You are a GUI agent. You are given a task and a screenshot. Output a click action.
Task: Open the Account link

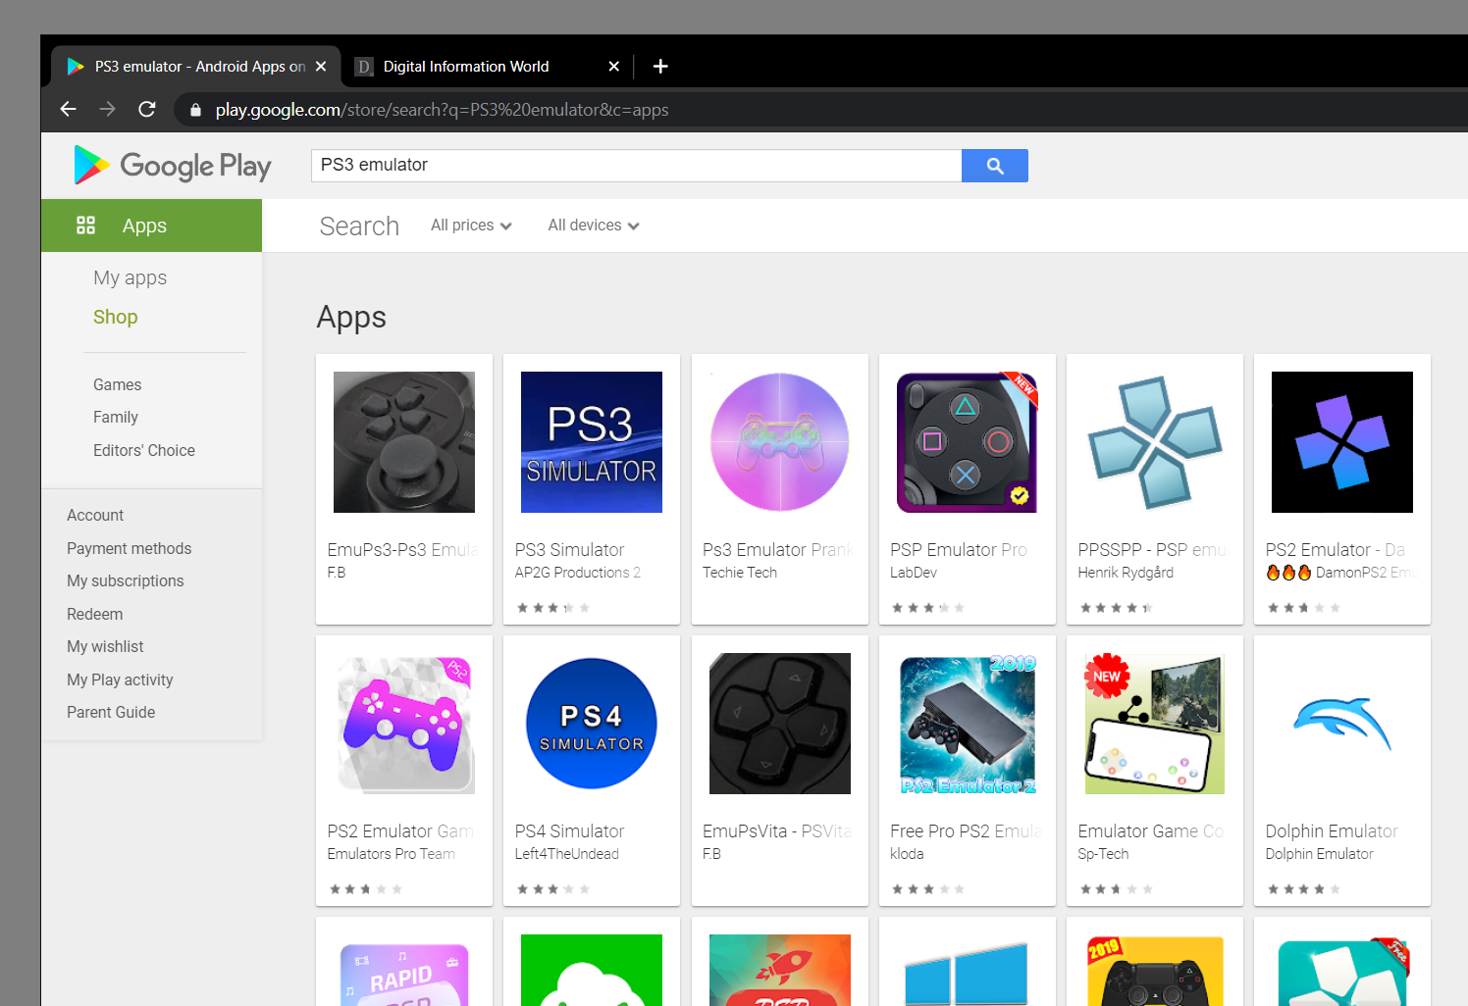pos(95,515)
